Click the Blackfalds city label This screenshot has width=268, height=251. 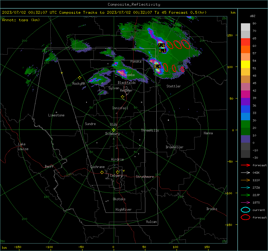127,83
